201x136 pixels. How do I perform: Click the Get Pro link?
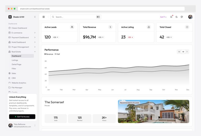[163, 17]
